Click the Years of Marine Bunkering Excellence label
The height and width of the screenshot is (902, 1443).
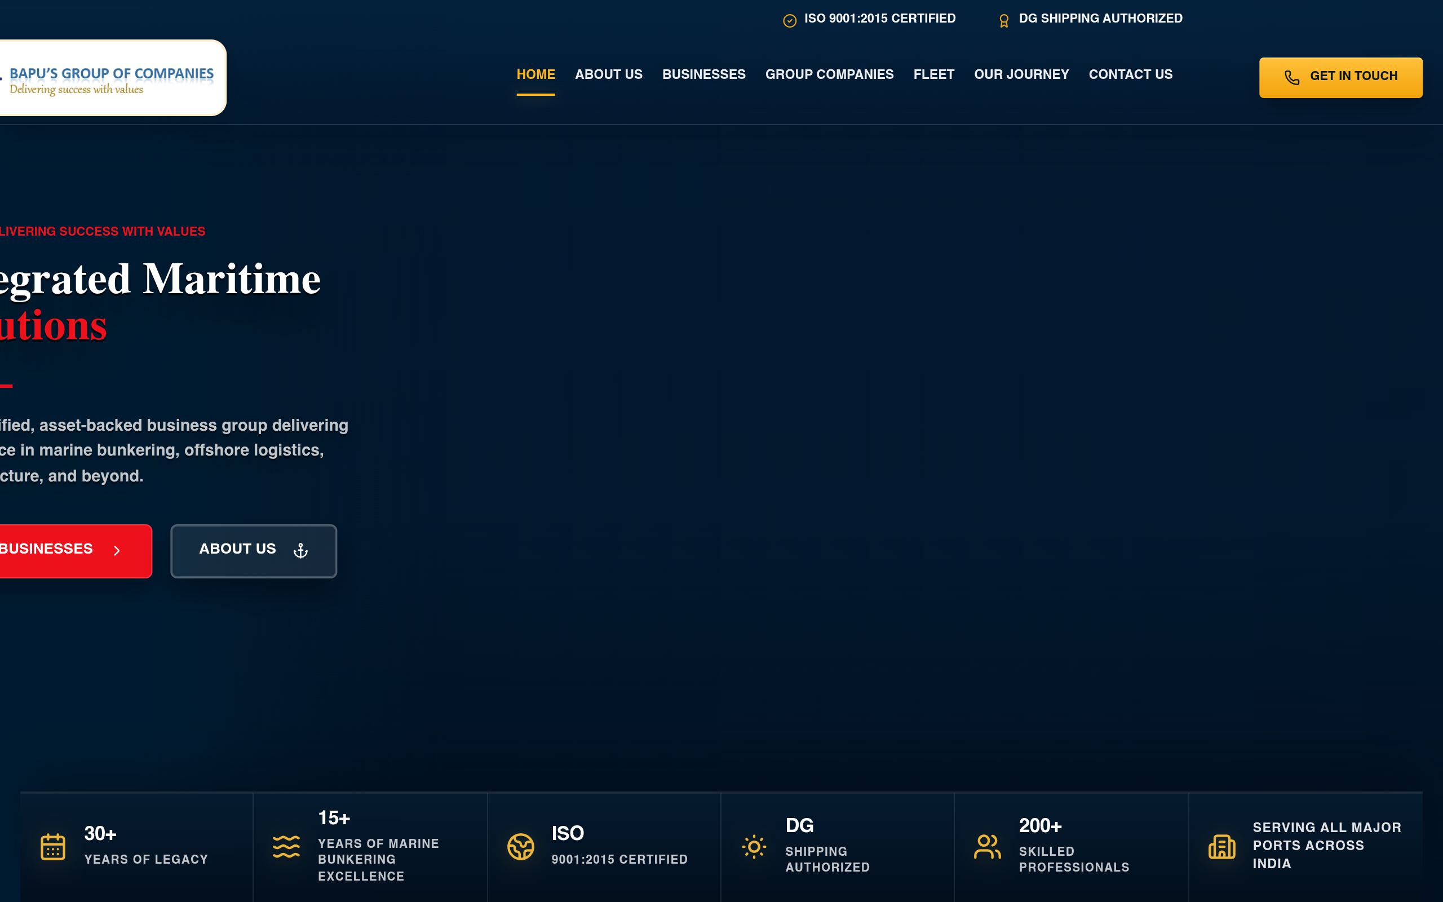378,860
